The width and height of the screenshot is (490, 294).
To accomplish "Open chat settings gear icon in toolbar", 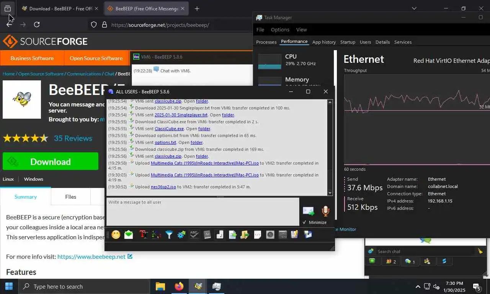I will [x=181, y=235].
